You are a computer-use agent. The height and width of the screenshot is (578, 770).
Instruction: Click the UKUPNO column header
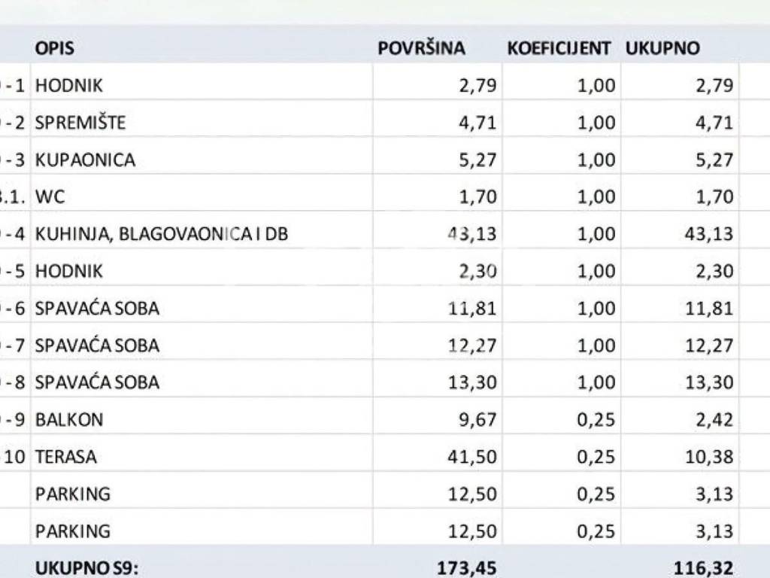[662, 48]
